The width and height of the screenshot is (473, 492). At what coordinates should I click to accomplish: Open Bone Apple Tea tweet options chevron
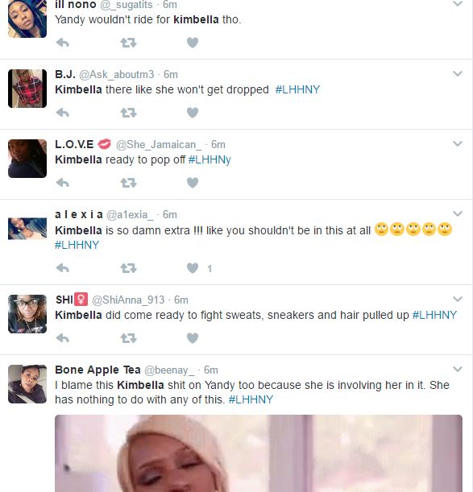458,369
